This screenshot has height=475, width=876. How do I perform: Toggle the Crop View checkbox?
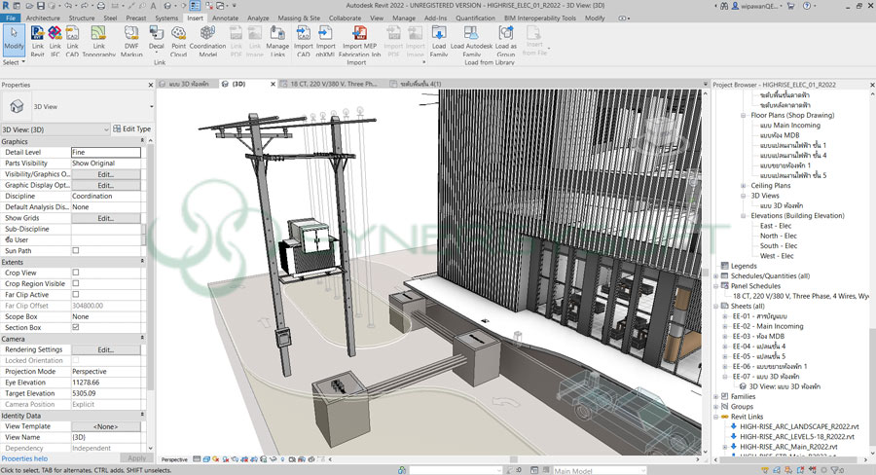(x=76, y=273)
